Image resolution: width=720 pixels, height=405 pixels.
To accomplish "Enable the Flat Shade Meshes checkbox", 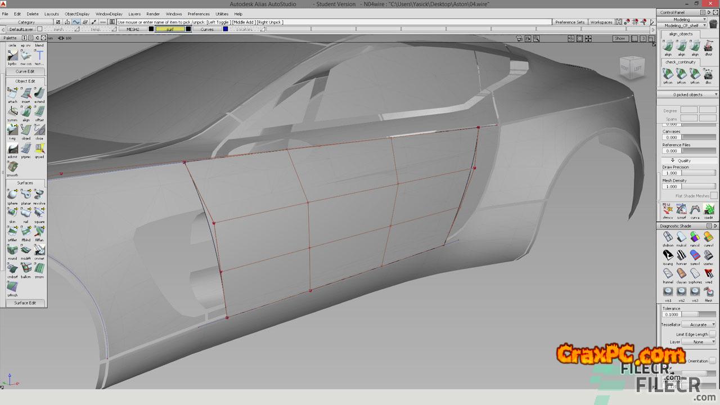I will click(x=713, y=196).
